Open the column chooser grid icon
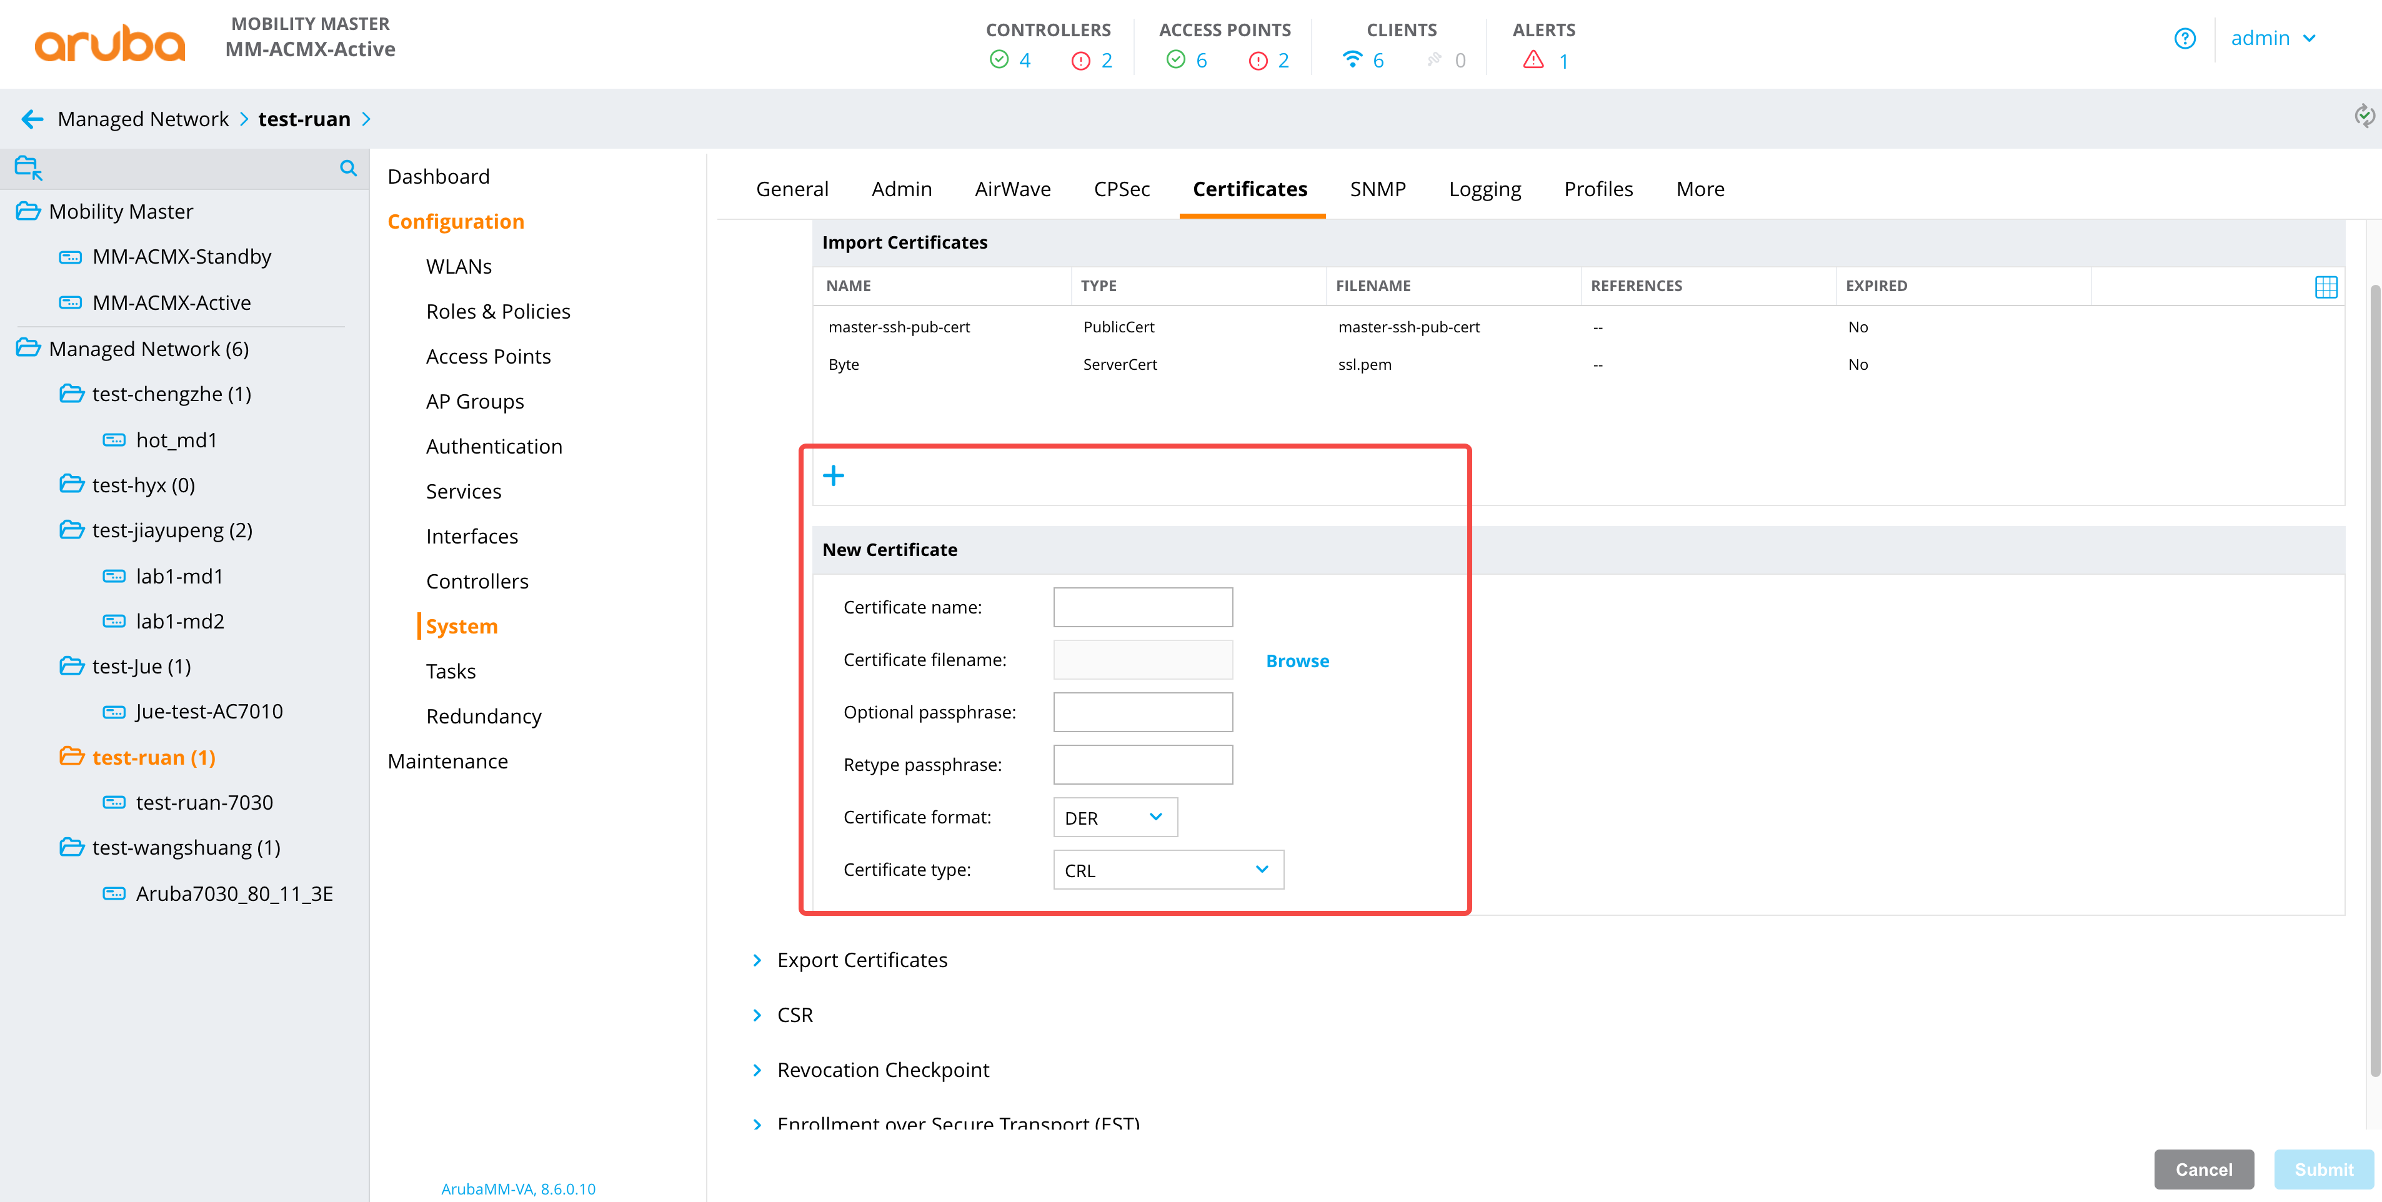The image size is (2382, 1202). click(2326, 287)
